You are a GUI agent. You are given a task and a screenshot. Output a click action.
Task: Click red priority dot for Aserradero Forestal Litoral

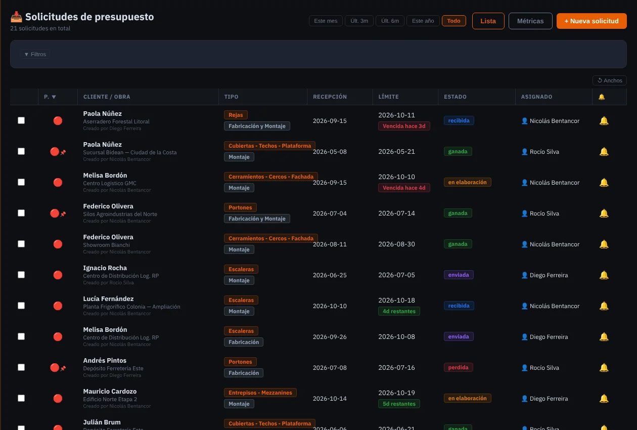coord(58,121)
